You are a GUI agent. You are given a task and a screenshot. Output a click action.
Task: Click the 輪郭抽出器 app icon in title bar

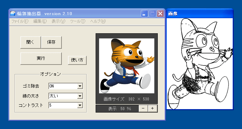coord(13,13)
